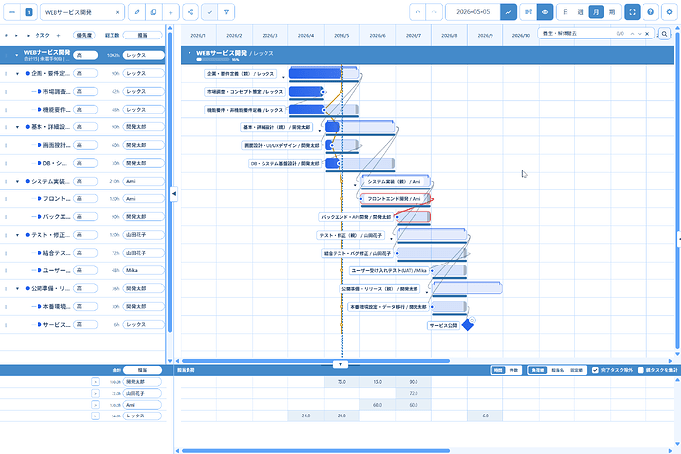Viewport: 681px width, 454px height.
Task: Collapse the 企画・要件定義 task group
Action: click(17, 73)
